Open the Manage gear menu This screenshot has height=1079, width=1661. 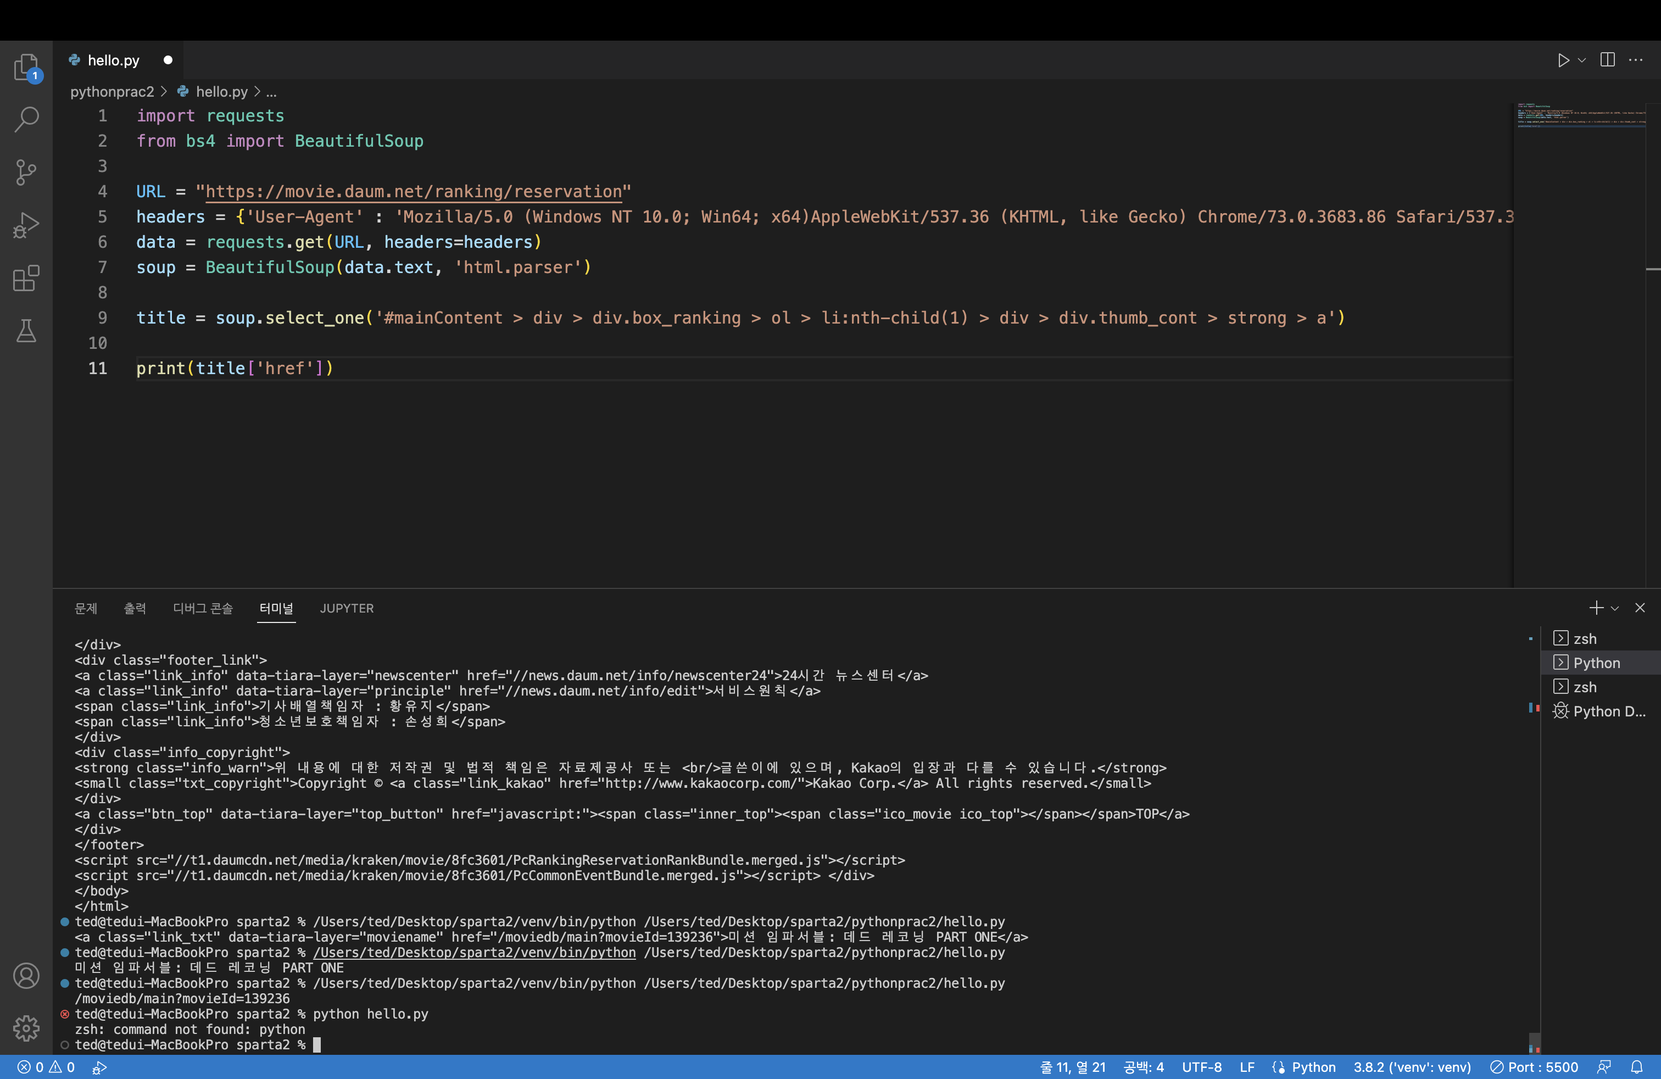(26, 1028)
